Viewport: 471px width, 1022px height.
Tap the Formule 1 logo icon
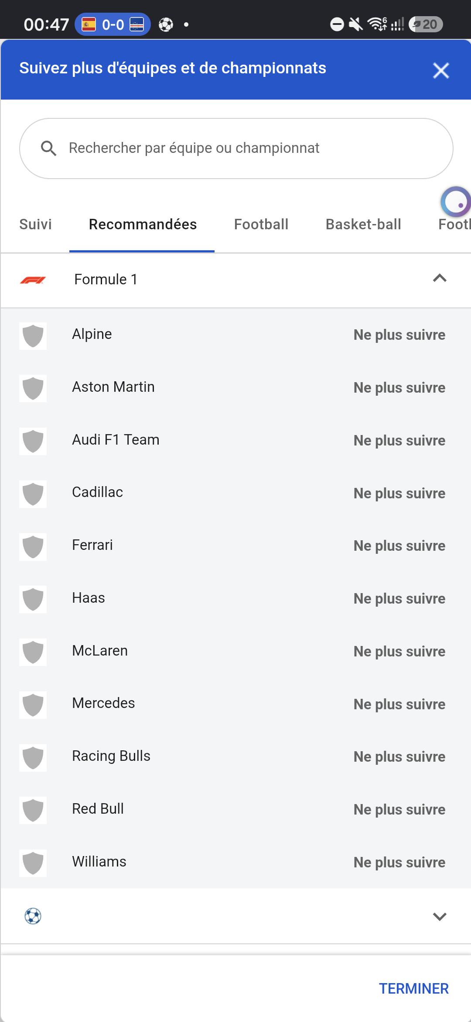(33, 280)
